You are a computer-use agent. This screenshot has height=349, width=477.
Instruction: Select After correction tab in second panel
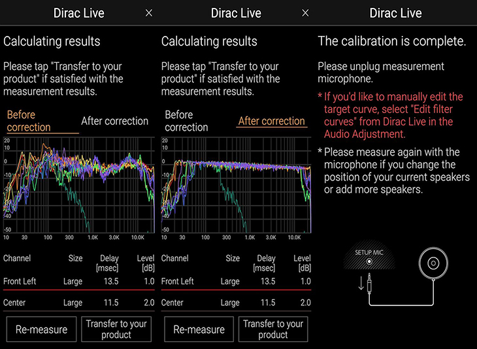pos(271,121)
